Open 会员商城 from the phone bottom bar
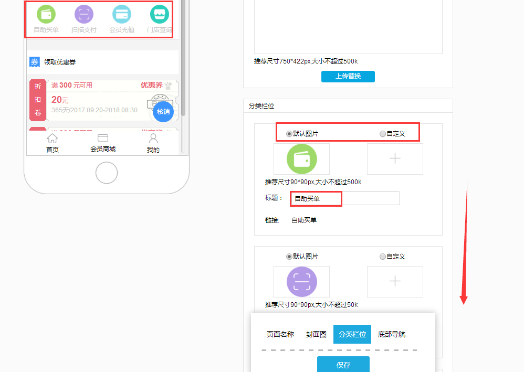Screen dimensions: 524x372 click(103, 139)
